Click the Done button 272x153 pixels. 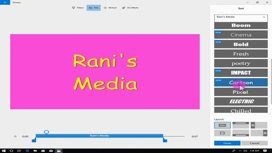coord(227,143)
